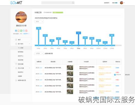135x105 pixels.
Task: Click the orange social icon under username
Action: coord(19,31)
